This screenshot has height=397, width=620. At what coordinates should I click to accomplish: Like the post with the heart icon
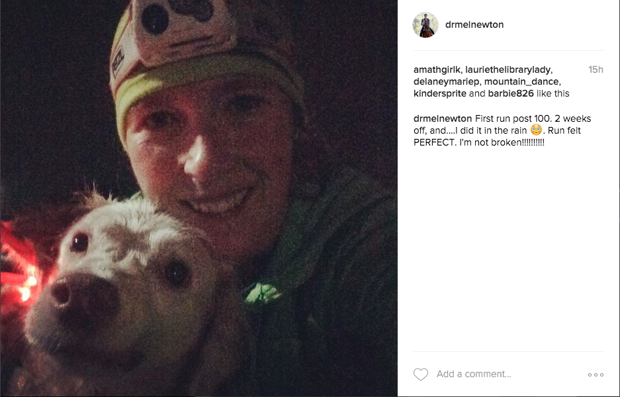tap(421, 374)
